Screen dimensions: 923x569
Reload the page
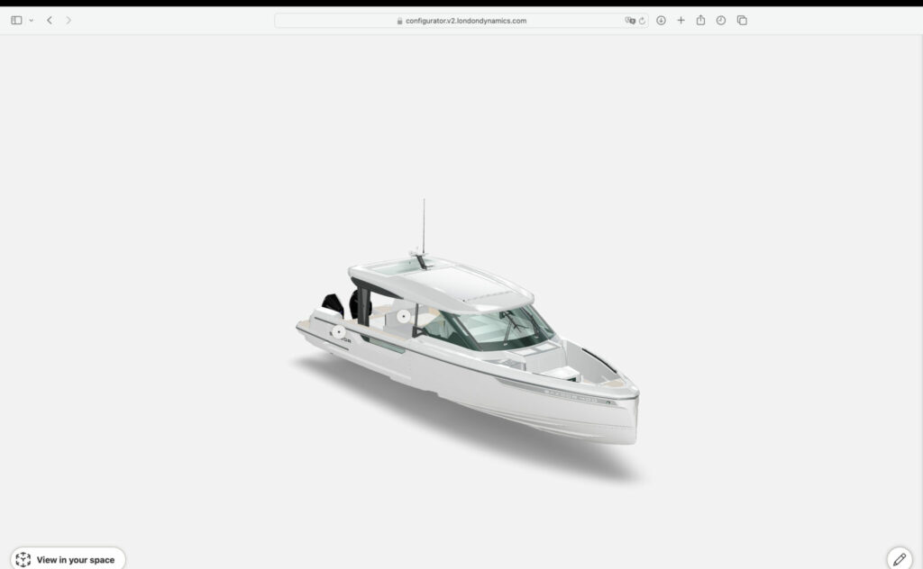point(642,20)
